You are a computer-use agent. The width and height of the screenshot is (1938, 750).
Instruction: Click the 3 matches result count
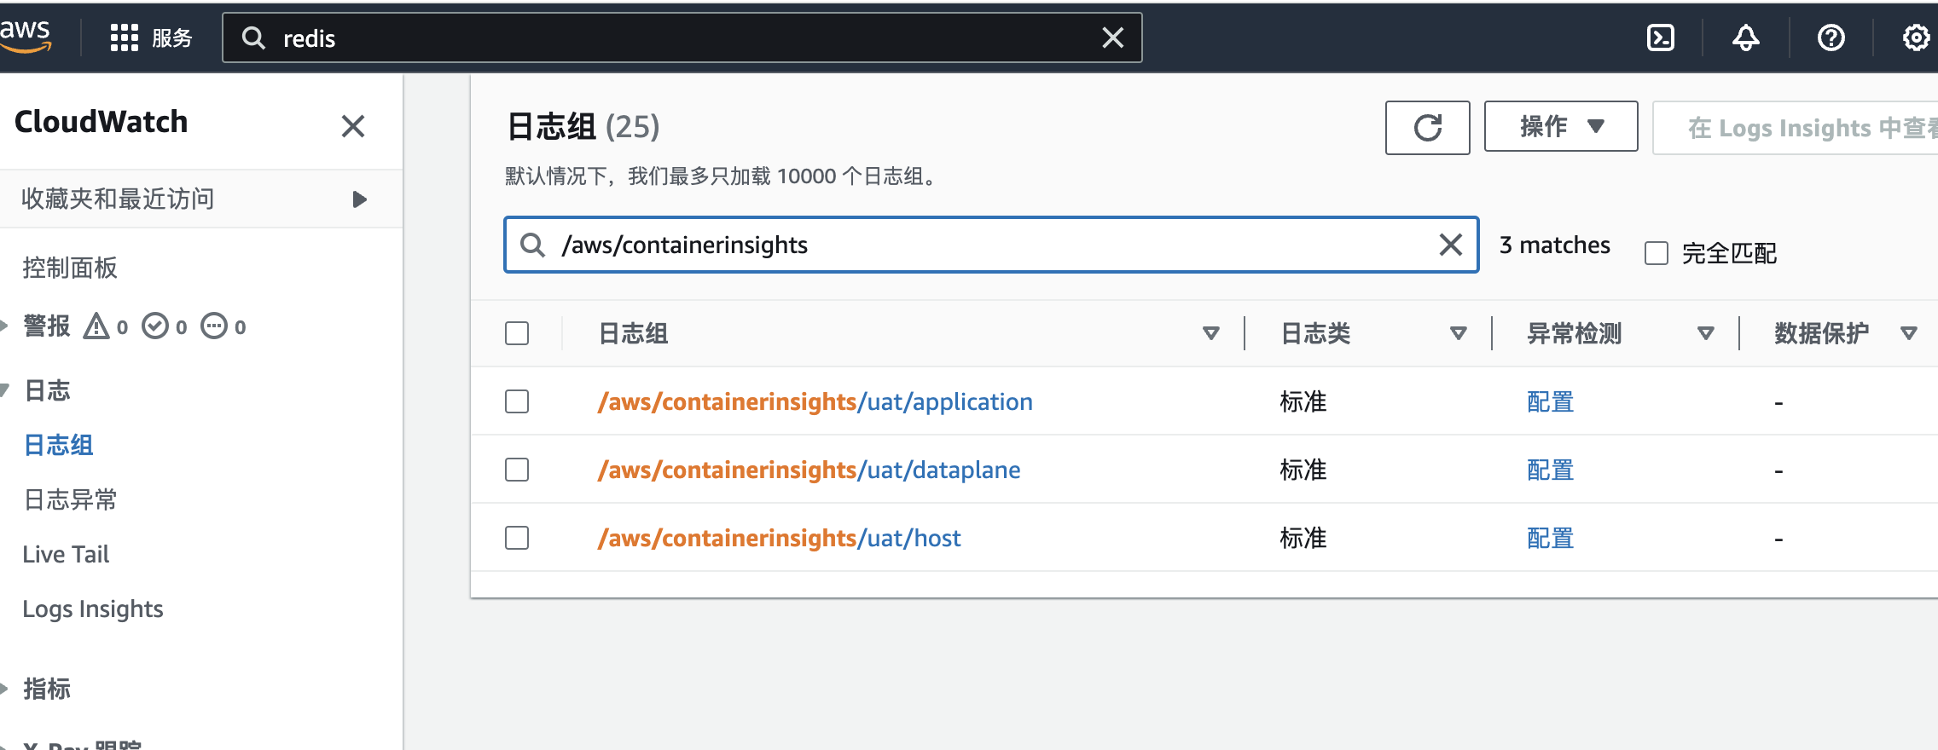coord(1554,245)
